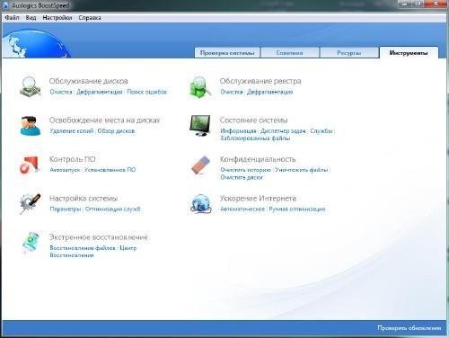Click the Параметры link

click(x=66, y=209)
